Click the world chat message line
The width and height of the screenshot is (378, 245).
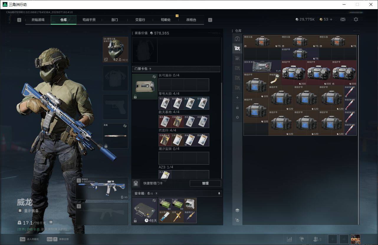click(42, 229)
